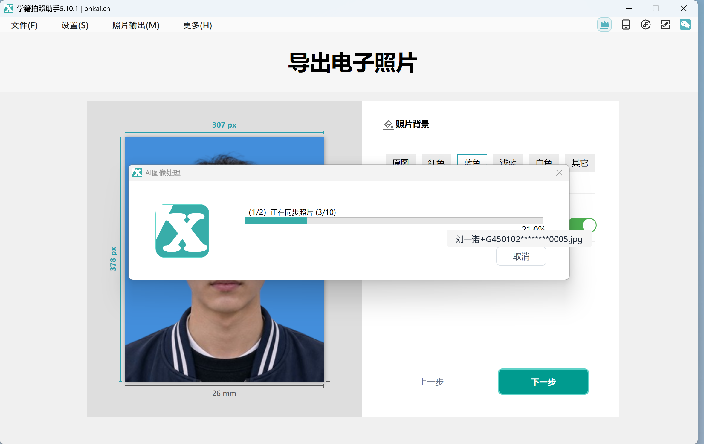Select the 红色 background option
The image size is (704, 444).
436,160
